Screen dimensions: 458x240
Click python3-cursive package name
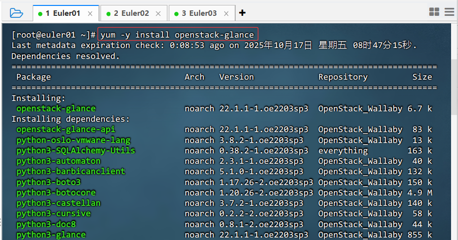pyautogui.click(x=53, y=214)
